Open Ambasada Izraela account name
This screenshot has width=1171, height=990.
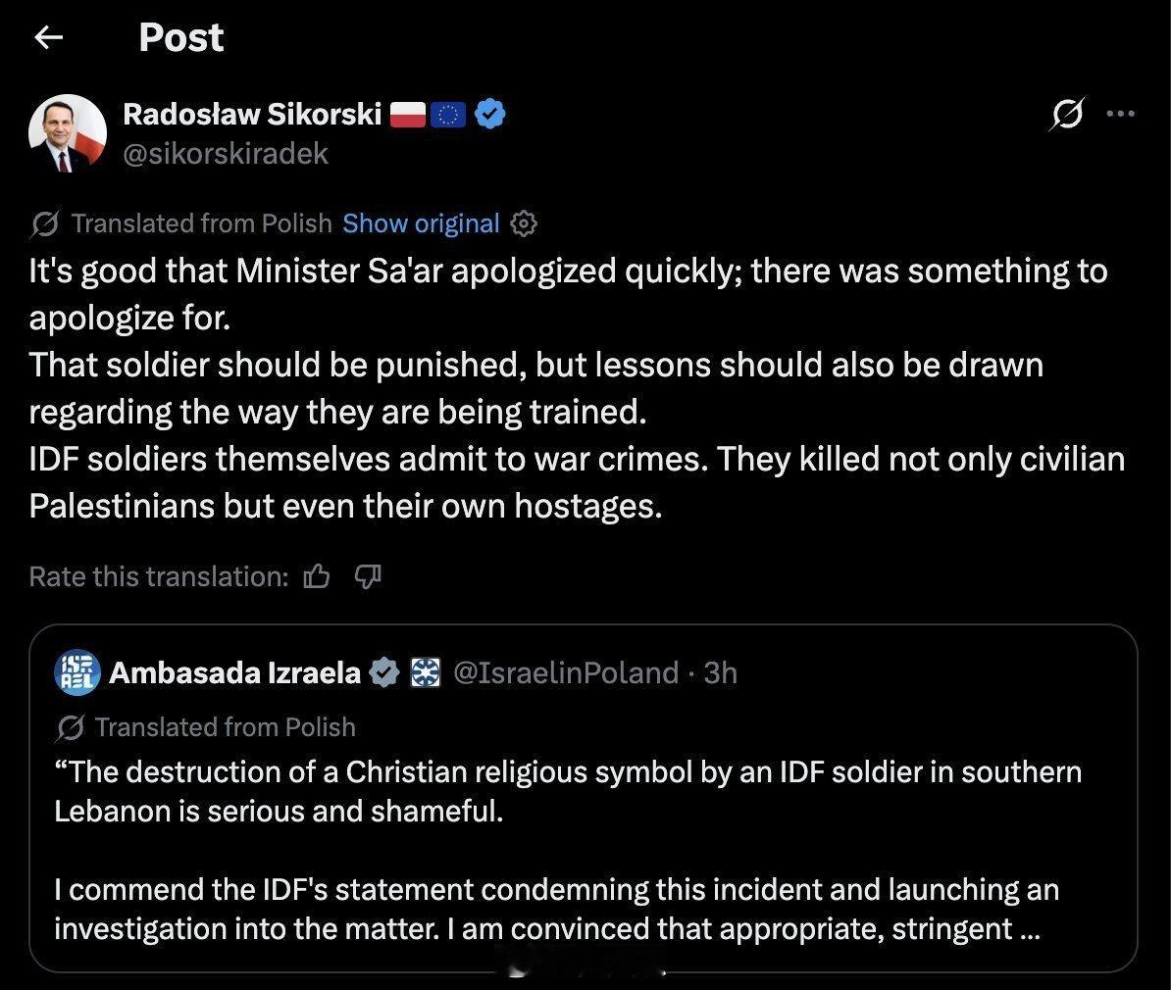pos(234,672)
